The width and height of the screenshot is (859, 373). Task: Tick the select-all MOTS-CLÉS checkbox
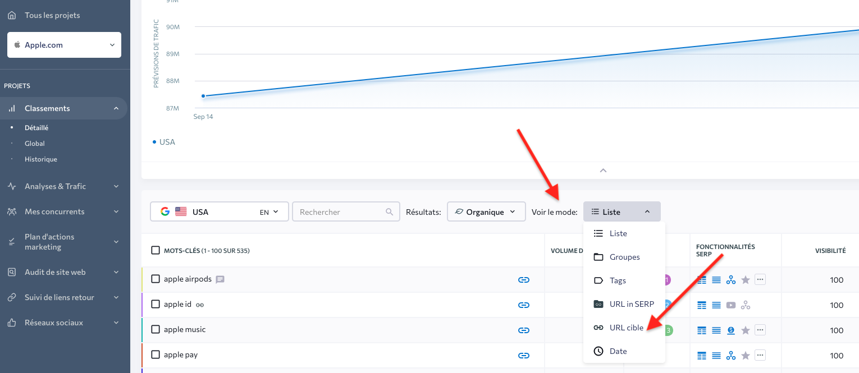click(x=156, y=250)
